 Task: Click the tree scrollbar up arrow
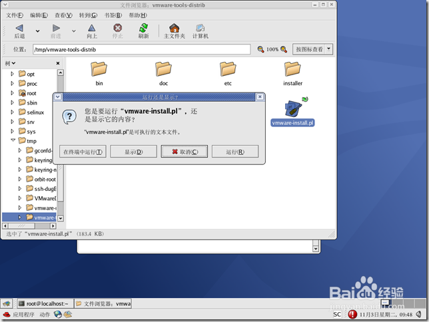click(x=61, y=73)
